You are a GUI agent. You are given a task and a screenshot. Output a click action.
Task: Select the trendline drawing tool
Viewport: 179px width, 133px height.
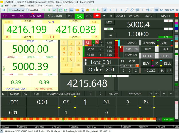(x=127, y=10)
